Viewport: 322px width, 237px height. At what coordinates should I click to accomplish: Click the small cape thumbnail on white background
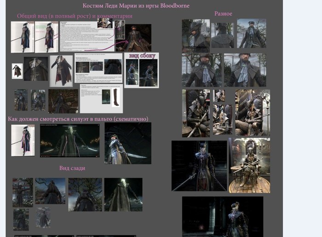[x=17, y=70]
